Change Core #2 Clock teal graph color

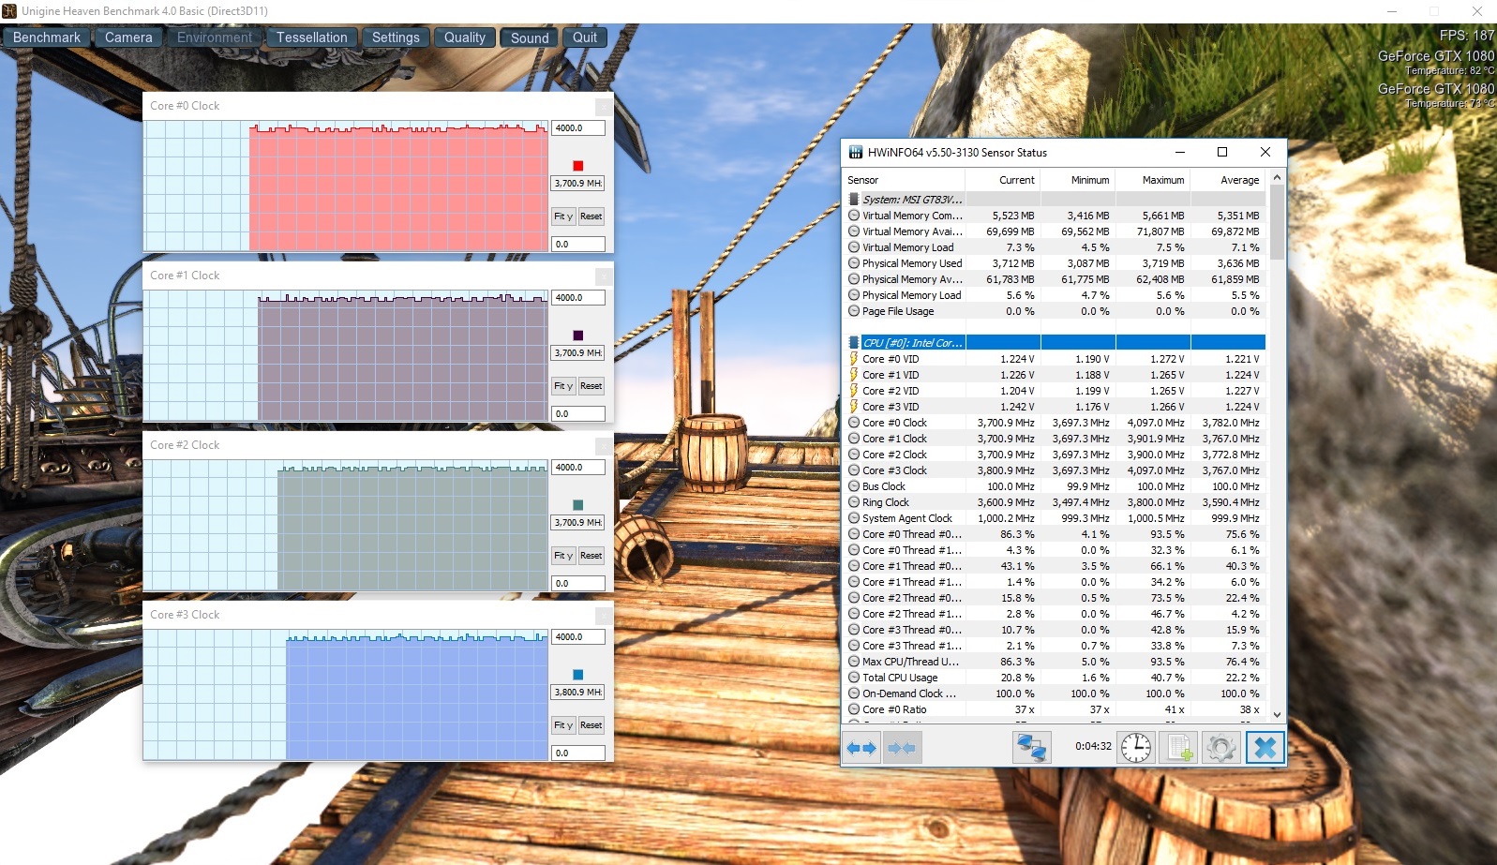coord(578,505)
